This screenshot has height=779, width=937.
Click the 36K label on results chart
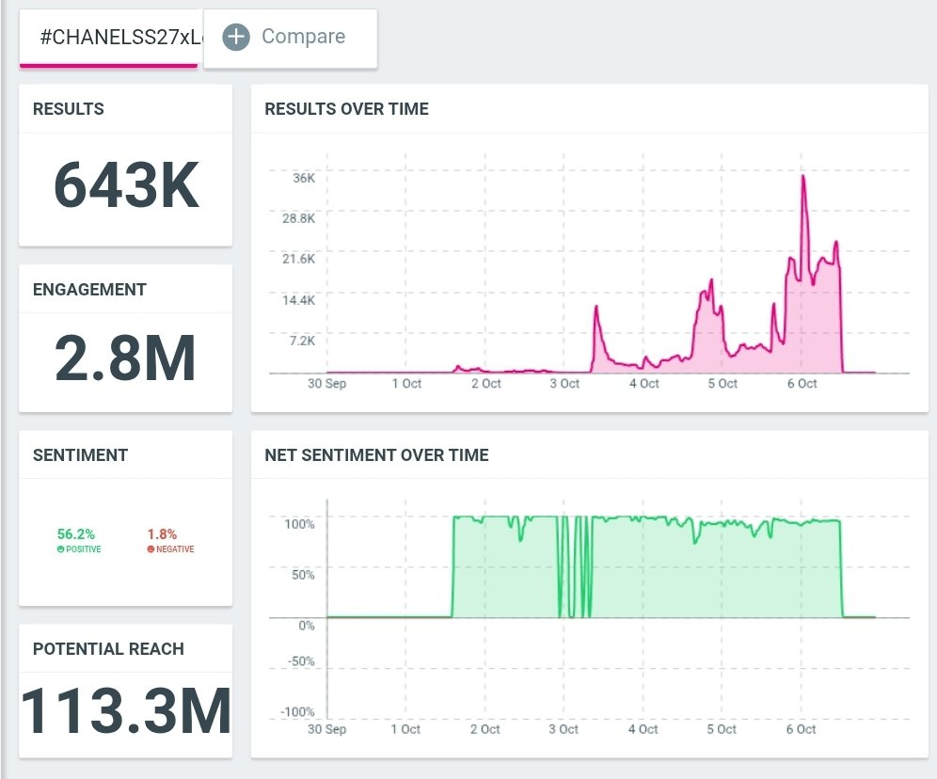click(304, 178)
